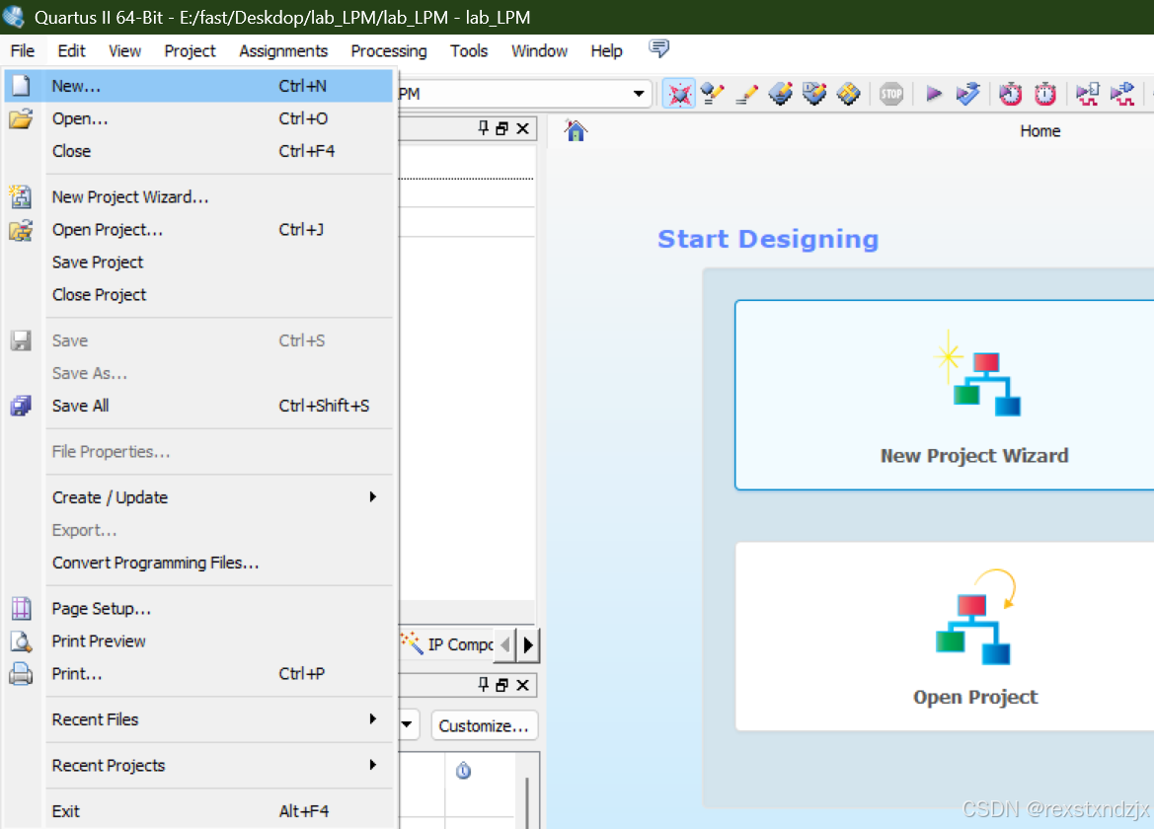Click the New file page icon
The height and width of the screenshot is (829, 1154).
(21, 85)
